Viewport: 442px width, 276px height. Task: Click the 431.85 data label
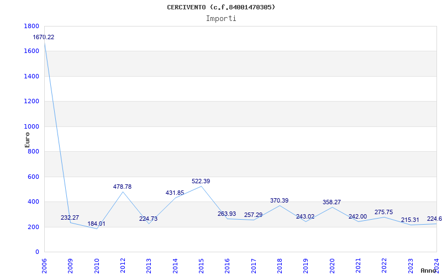[175, 193]
